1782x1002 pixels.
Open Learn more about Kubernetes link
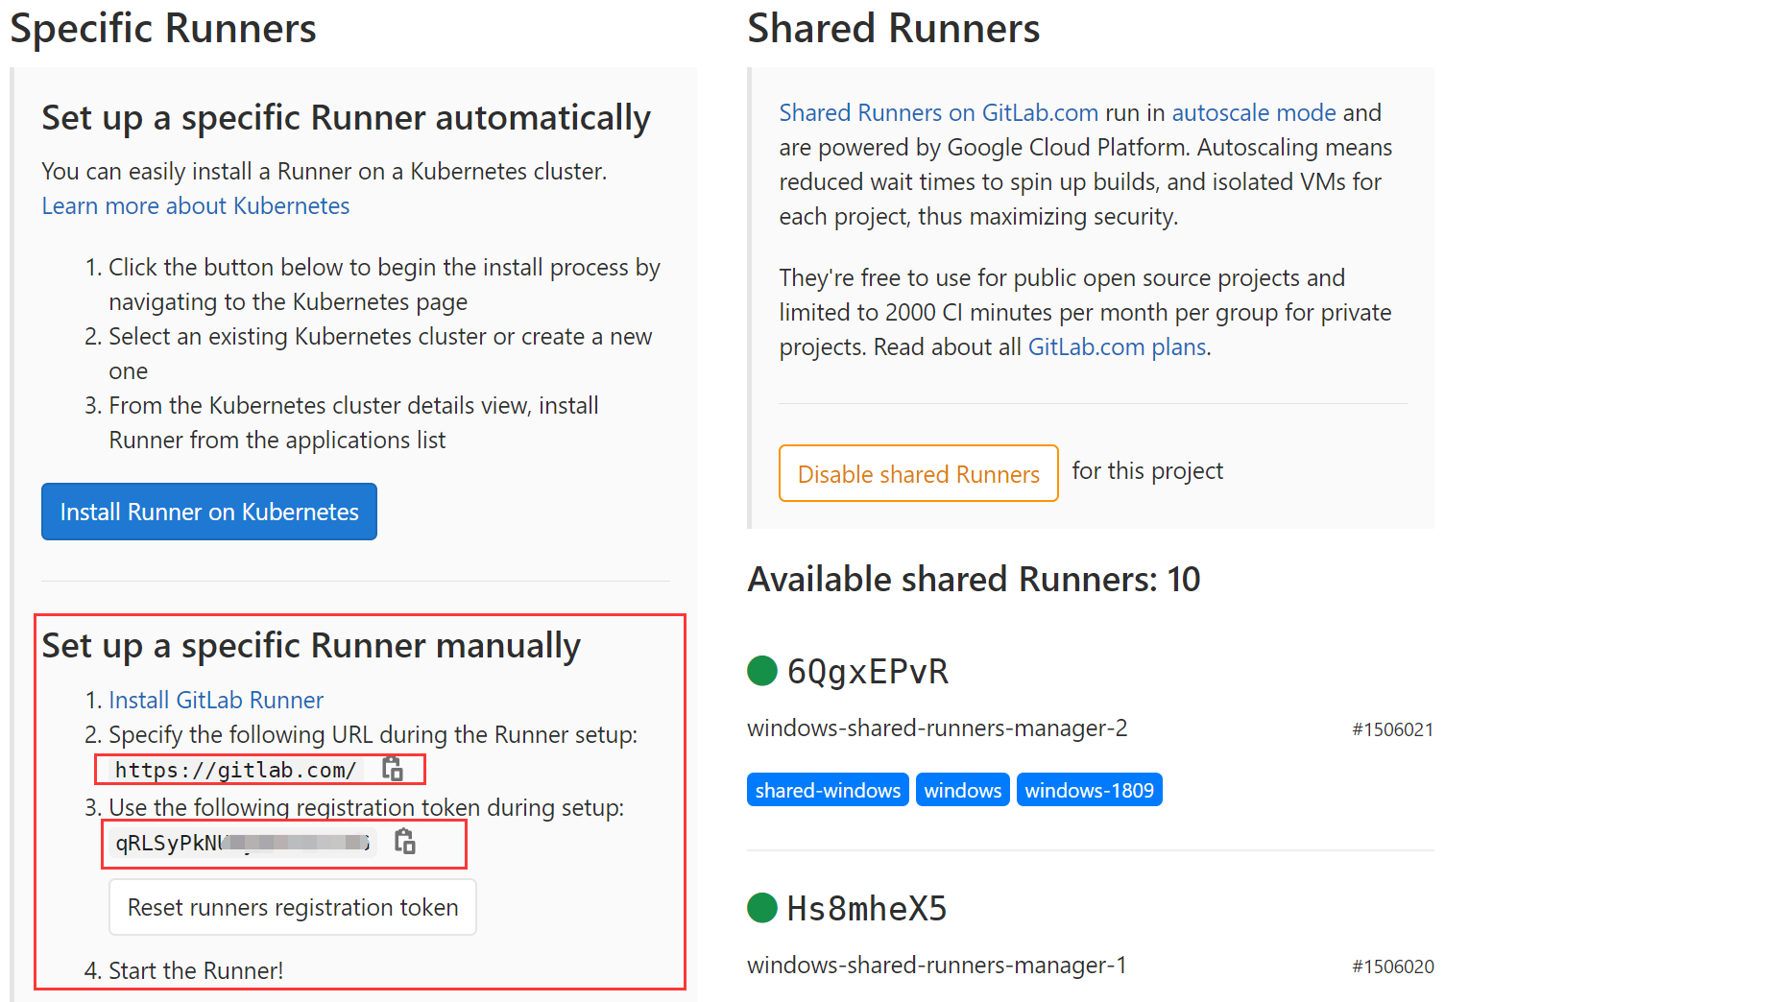coord(196,205)
